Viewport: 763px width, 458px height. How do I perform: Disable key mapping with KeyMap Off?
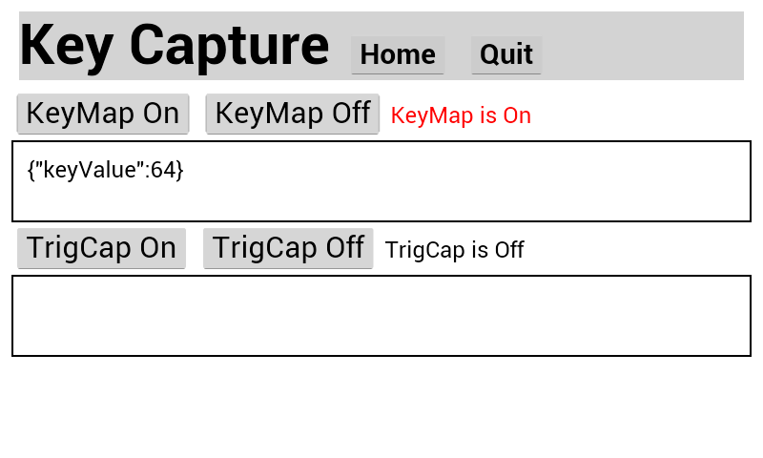click(x=292, y=114)
